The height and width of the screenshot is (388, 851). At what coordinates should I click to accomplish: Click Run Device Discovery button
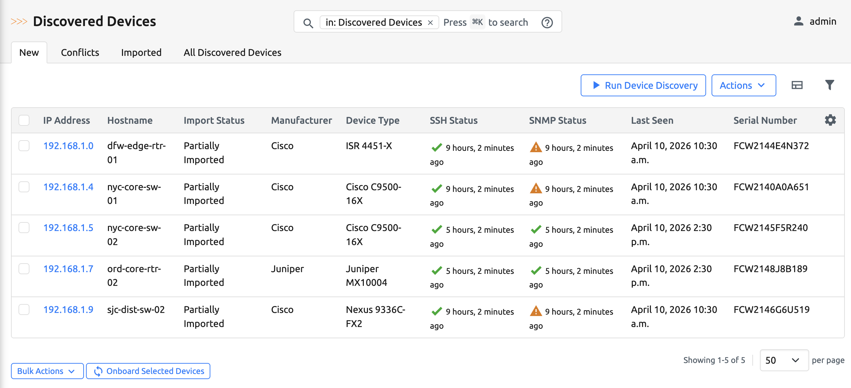[x=643, y=85]
